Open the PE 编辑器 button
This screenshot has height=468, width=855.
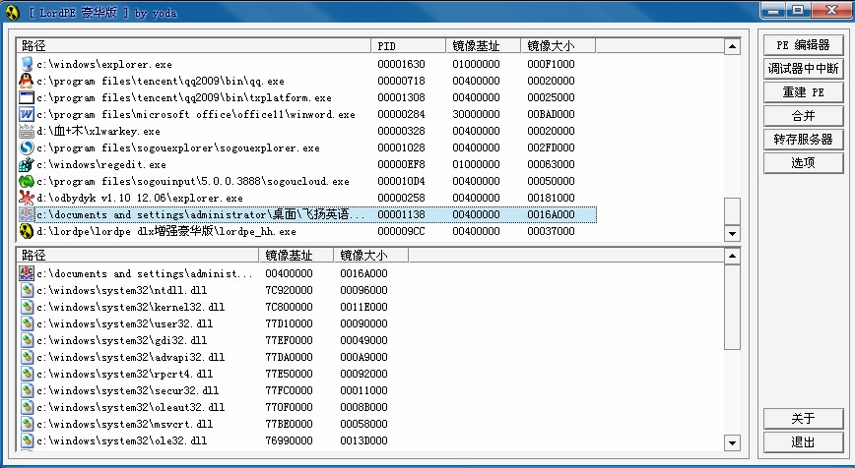coord(803,45)
